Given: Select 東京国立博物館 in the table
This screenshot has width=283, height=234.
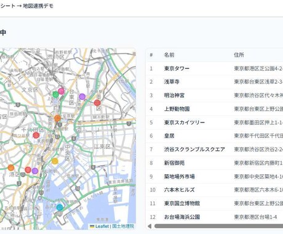Looking at the screenshot, I should [181, 203].
